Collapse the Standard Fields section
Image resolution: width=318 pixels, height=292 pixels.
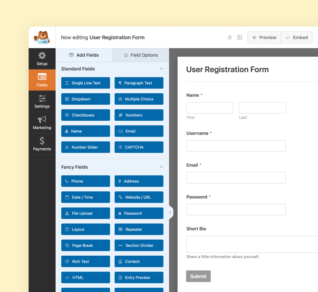point(162,69)
